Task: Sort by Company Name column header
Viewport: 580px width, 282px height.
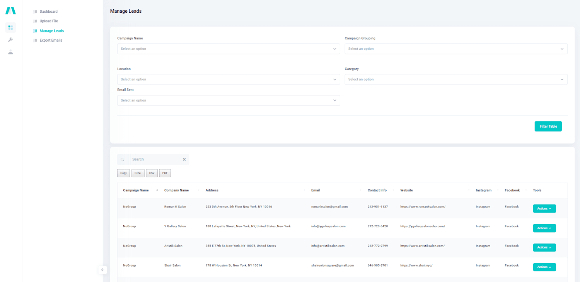Action: (x=176, y=190)
